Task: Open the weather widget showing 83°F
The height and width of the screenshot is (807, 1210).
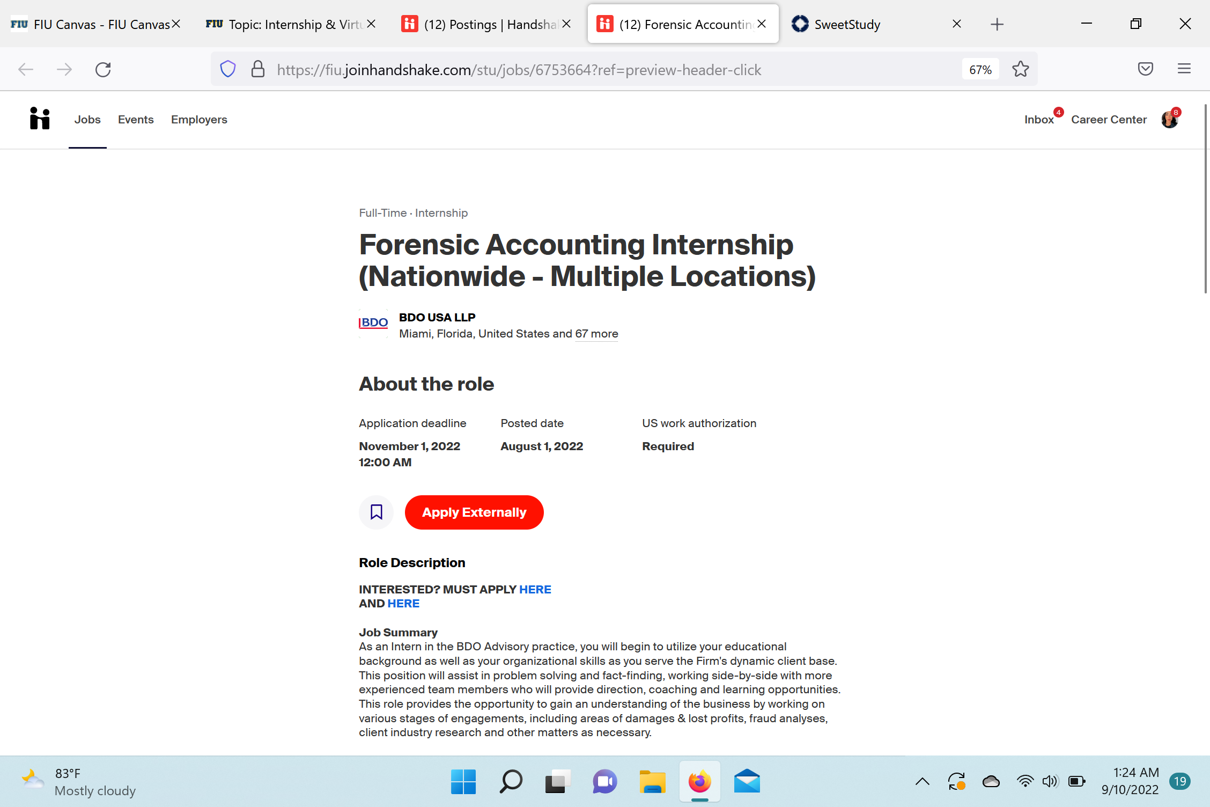Action: pyautogui.click(x=78, y=782)
